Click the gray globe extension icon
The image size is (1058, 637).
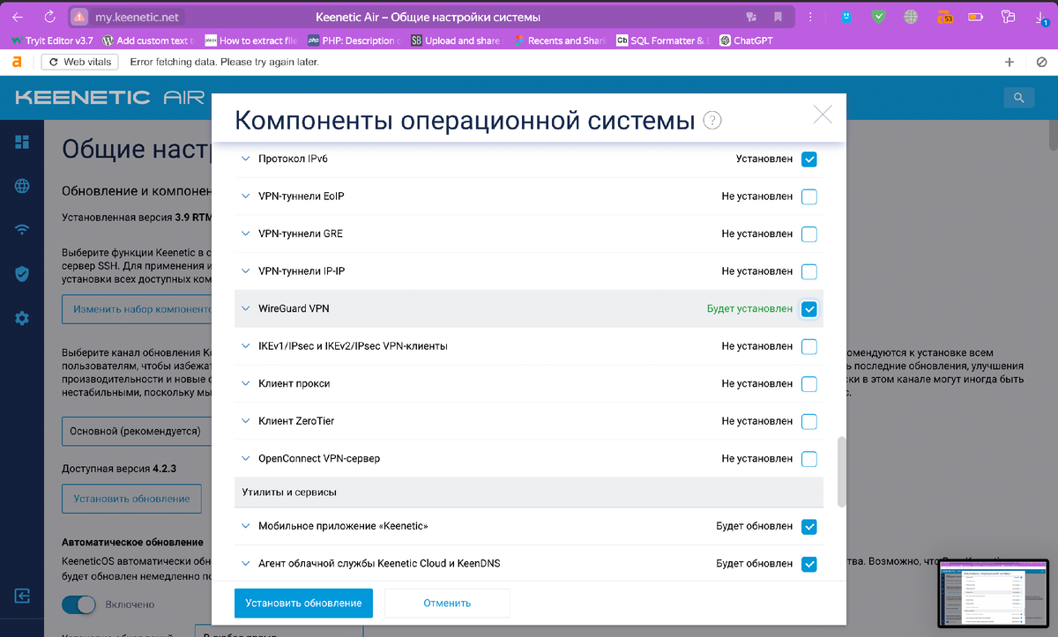[910, 17]
